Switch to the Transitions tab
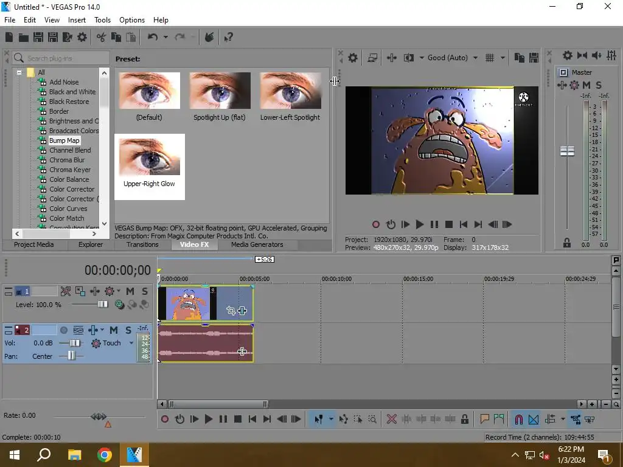623x467 pixels. click(142, 244)
